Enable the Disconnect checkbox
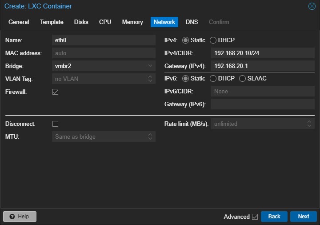 tap(56, 124)
